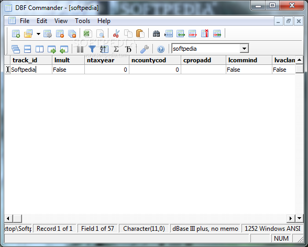Viewport: 308px width, 247px height.
Task: Close all tables using stacked-tables minus icon
Action: 72,33
